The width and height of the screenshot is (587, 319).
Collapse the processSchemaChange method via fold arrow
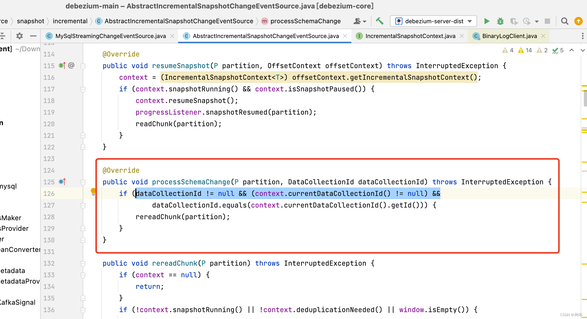(83, 182)
